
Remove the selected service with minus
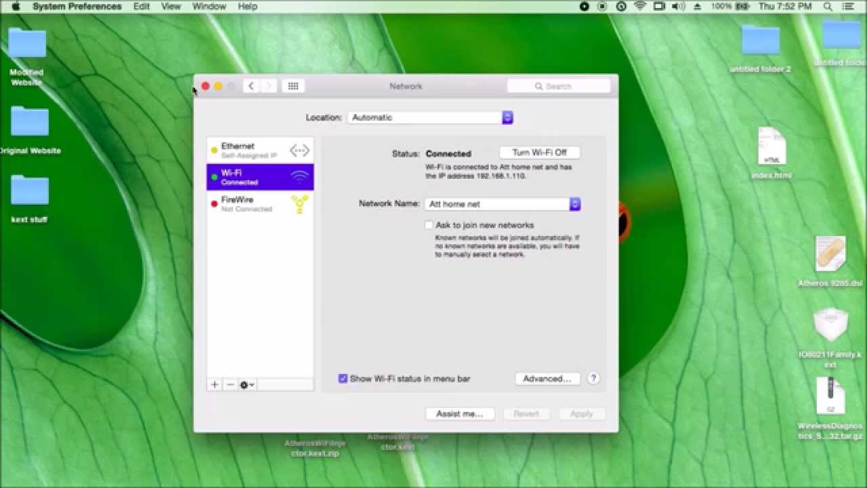230,384
